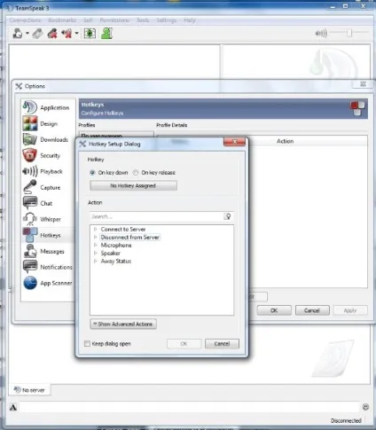Open the emoticon smiley icon
This screenshot has height=430, width=376.
point(365,407)
